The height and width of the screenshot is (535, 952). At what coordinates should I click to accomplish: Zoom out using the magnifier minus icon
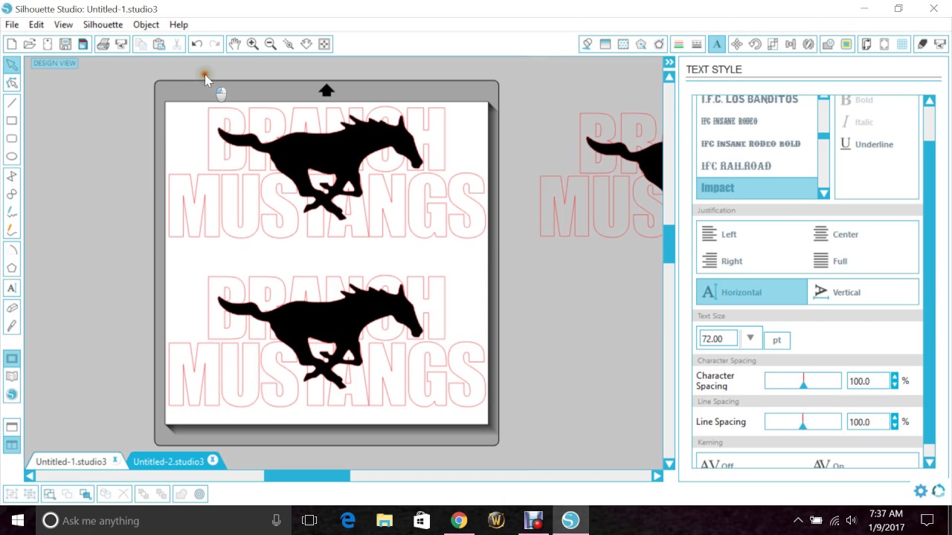click(x=271, y=44)
